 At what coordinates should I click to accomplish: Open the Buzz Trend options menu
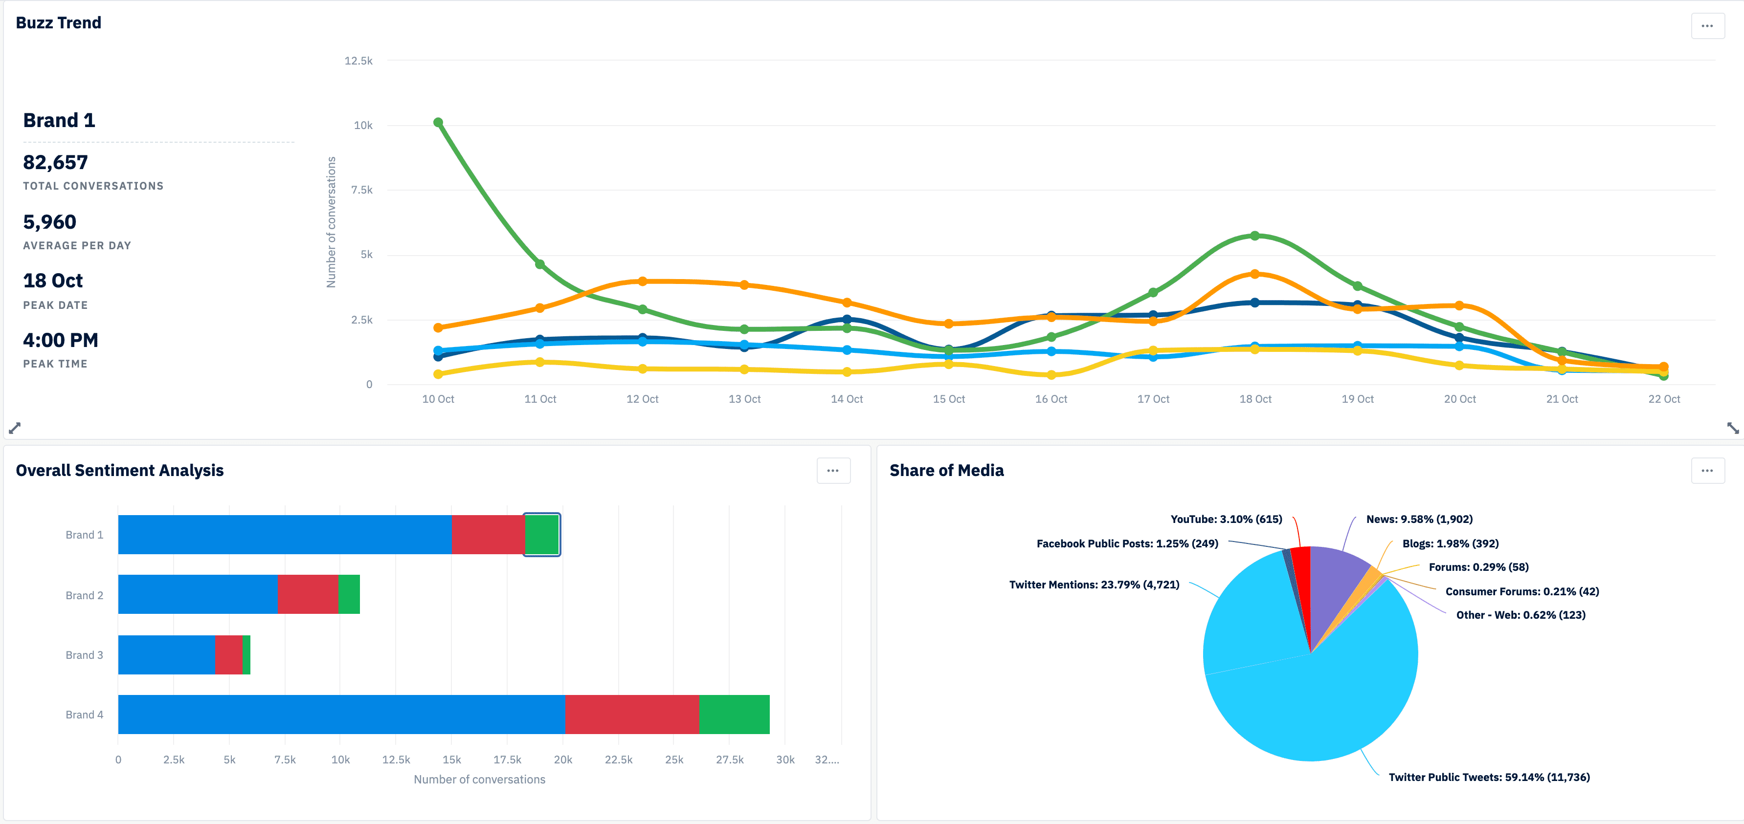click(x=1707, y=26)
